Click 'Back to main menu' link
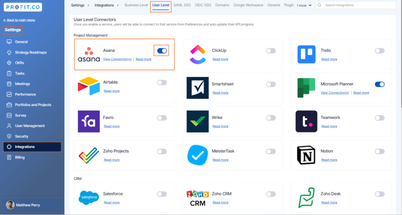The width and height of the screenshot is (402, 215). click(x=19, y=20)
